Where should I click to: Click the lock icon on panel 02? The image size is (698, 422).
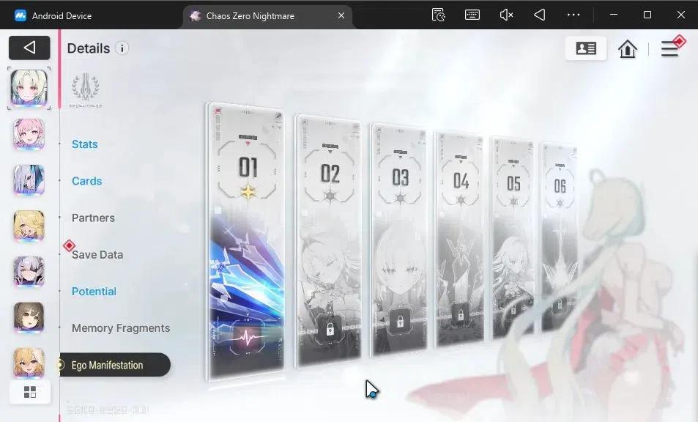[330, 330]
